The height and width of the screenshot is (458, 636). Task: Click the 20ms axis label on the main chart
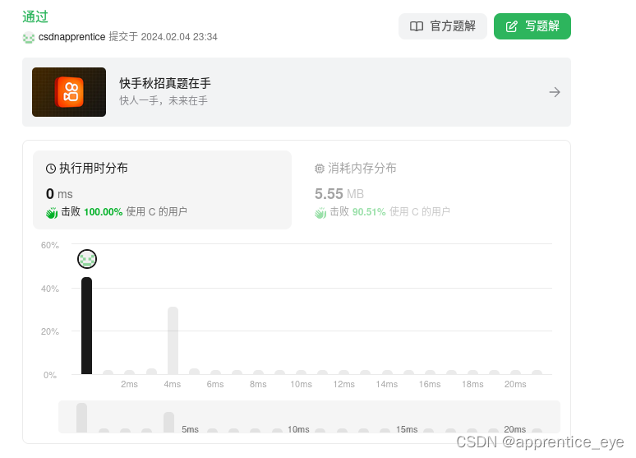[515, 384]
